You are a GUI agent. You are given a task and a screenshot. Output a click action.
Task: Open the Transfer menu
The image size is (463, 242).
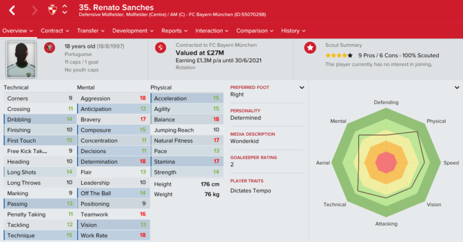[x=91, y=31]
